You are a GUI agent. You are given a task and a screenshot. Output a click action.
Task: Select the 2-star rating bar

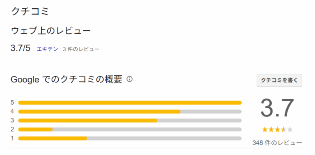130,129
